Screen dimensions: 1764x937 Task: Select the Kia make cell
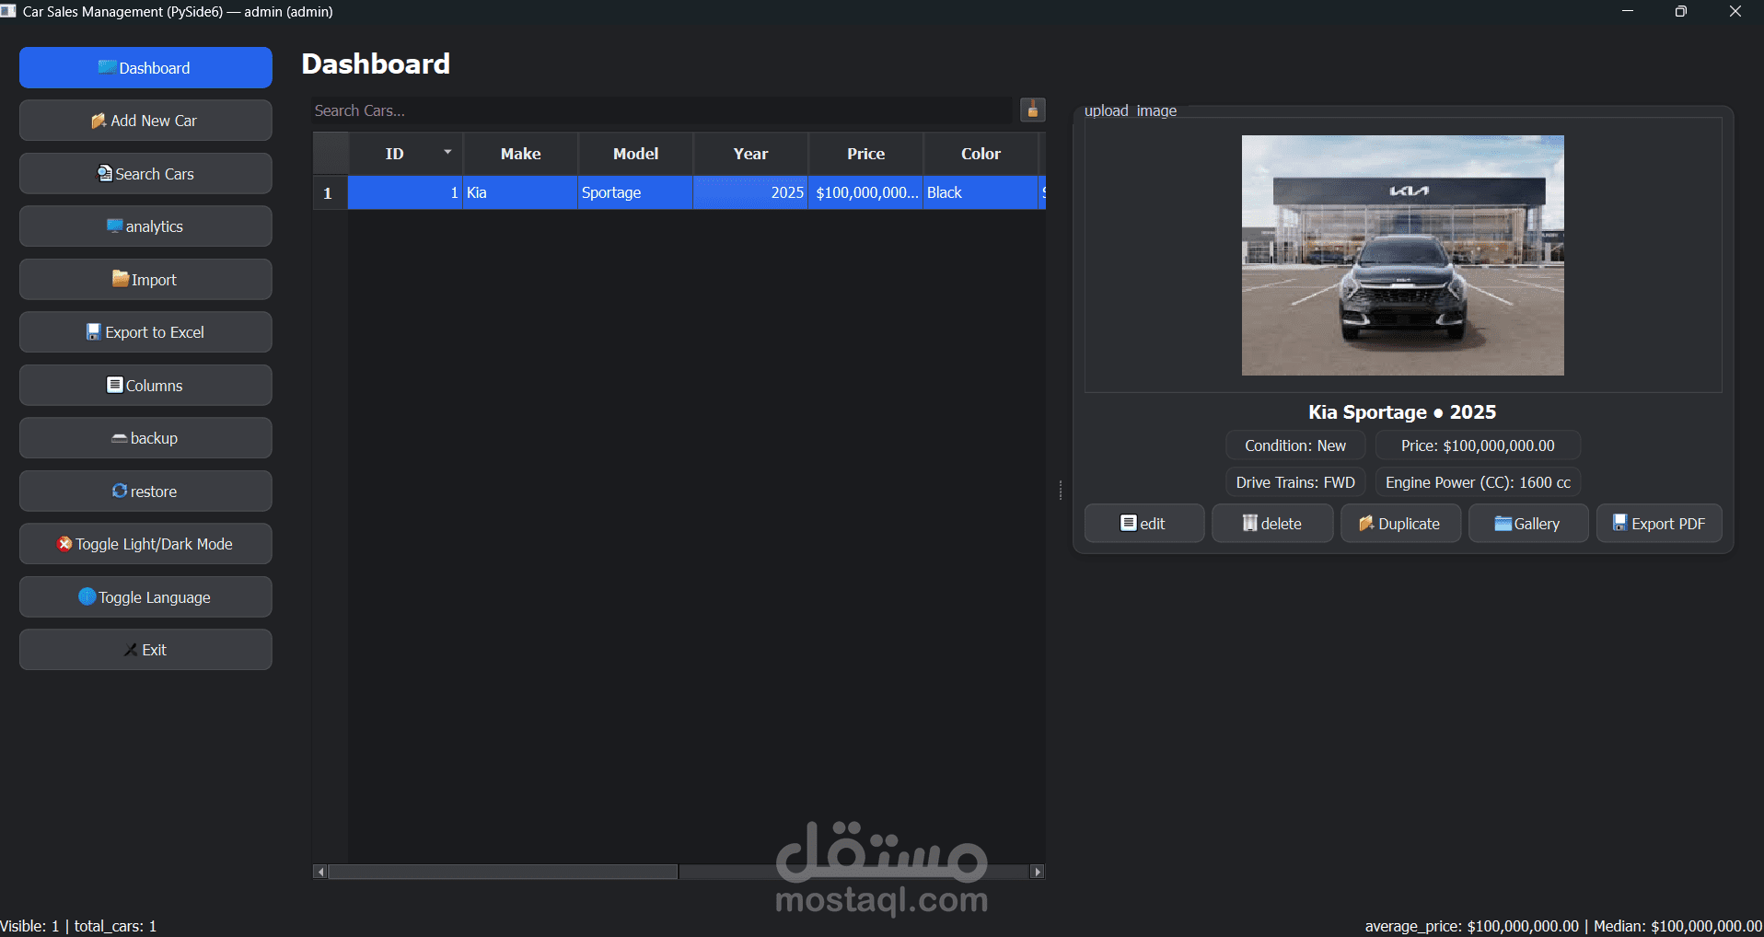pos(520,192)
